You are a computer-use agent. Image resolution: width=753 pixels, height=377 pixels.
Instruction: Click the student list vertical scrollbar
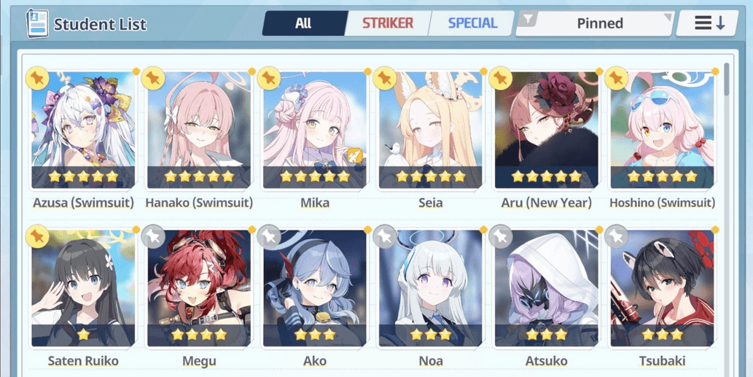point(727,79)
